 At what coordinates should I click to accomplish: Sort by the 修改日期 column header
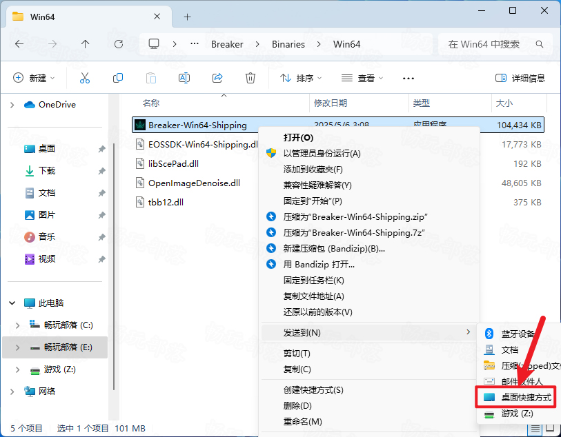(x=331, y=103)
